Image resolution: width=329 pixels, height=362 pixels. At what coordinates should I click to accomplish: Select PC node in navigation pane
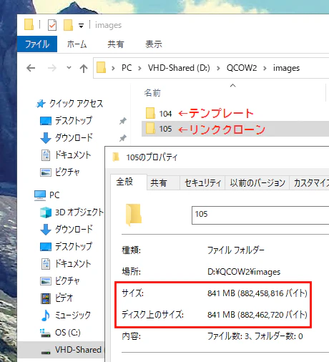point(54,195)
